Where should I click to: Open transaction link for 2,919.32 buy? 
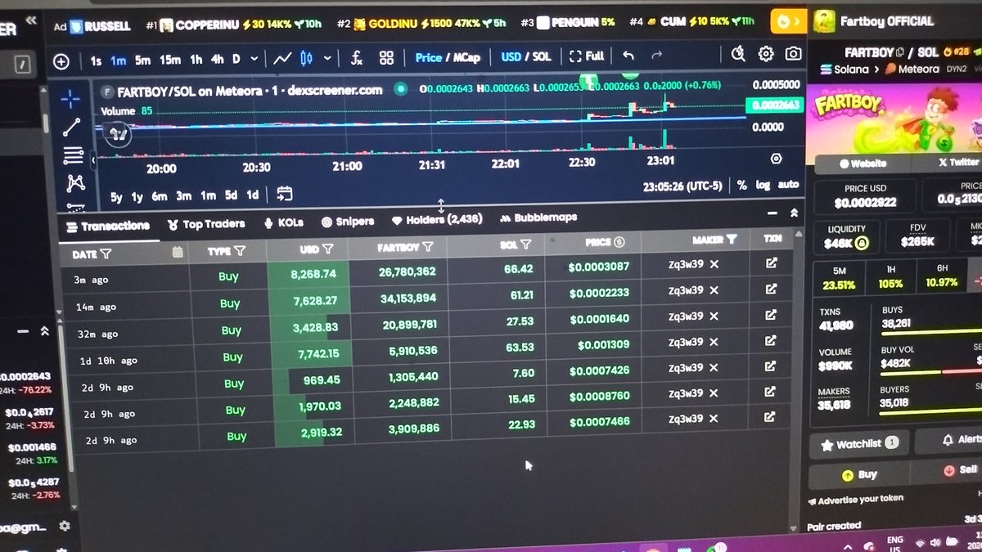[x=770, y=416]
